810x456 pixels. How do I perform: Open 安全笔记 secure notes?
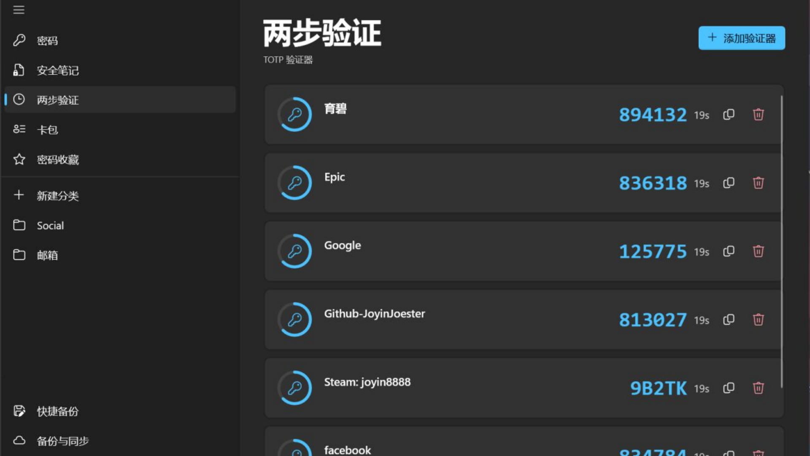pos(120,70)
